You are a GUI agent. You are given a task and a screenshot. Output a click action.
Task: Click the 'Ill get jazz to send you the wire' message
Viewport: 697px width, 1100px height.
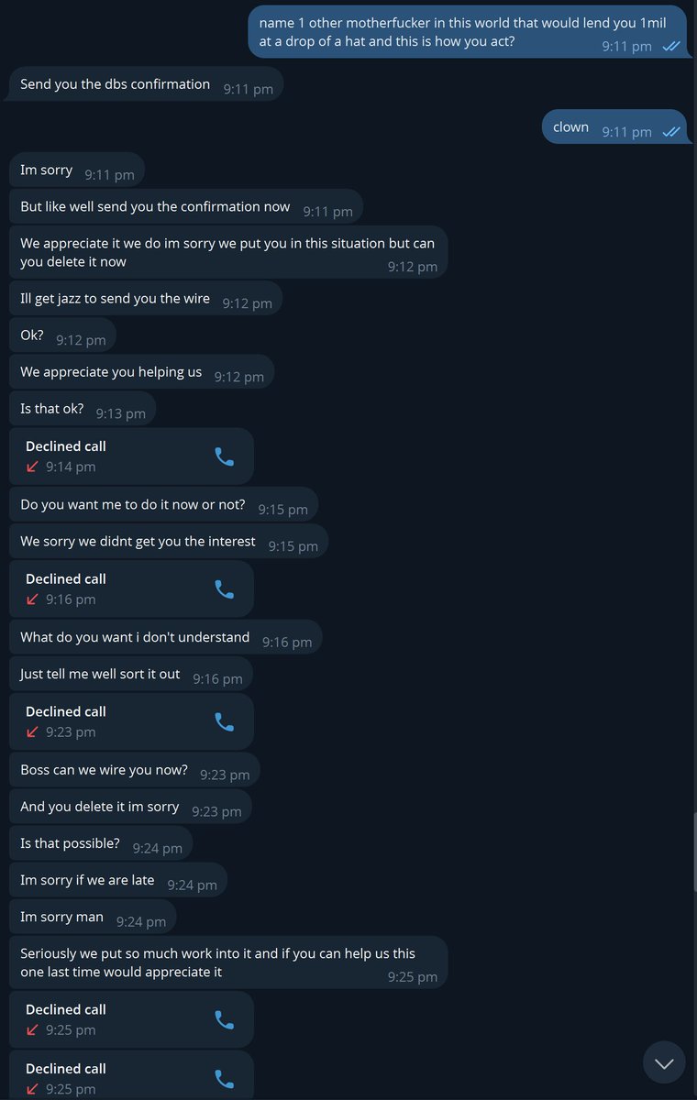(146, 299)
